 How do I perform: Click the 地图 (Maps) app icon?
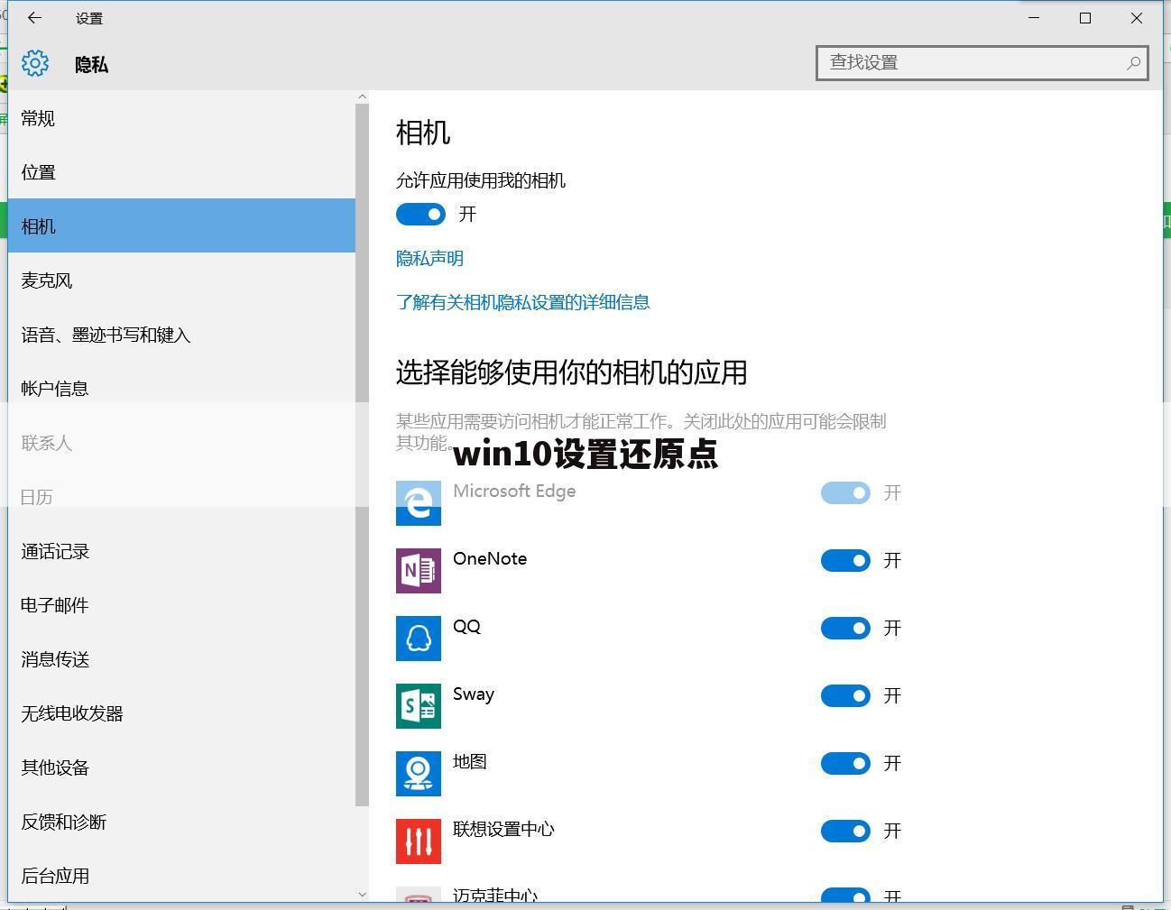419,773
